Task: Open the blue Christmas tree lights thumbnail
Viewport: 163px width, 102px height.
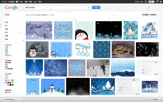Action: [x=34, y=68]
